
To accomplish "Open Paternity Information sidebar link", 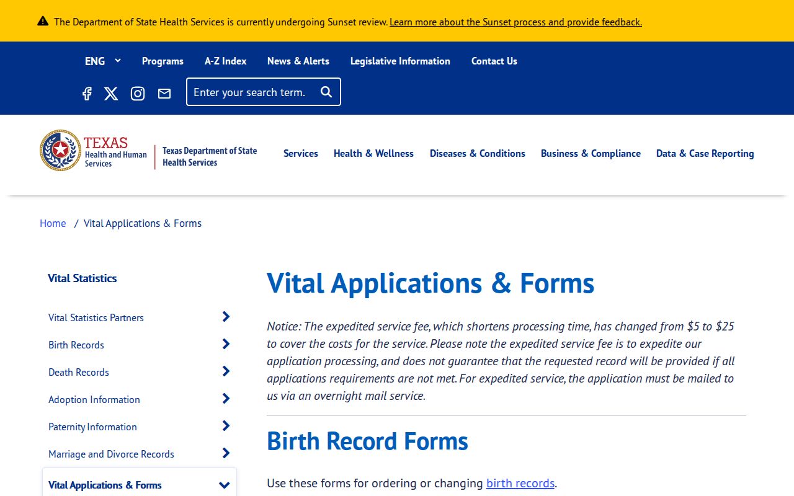I will (92, 427).
